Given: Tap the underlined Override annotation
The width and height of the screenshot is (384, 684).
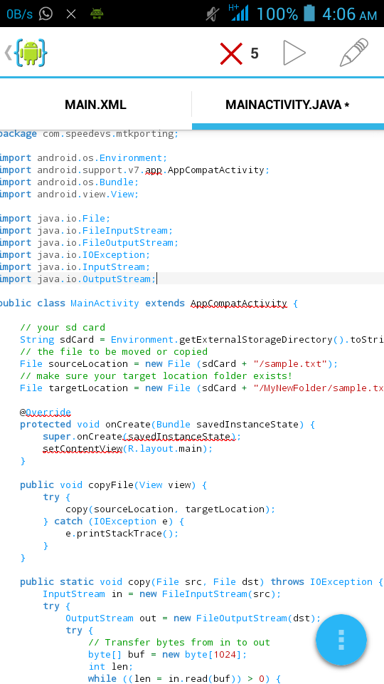Looking at the screenshot, I should point(48,413).
